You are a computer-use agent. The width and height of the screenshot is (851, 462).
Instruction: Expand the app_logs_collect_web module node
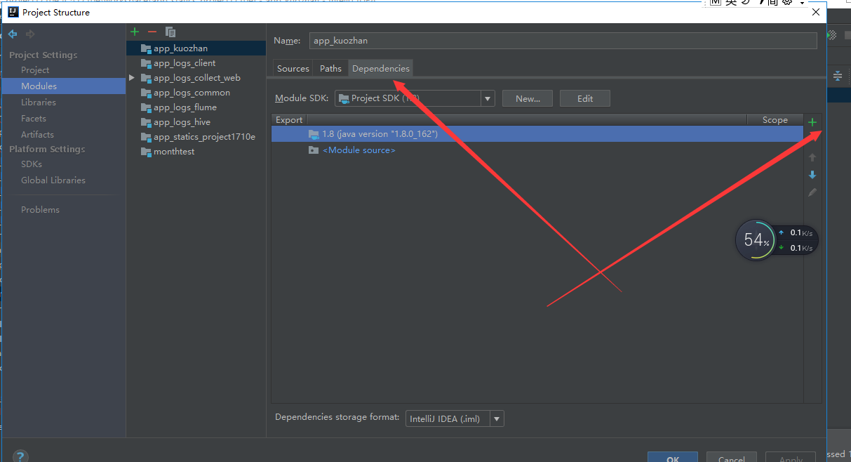point(132,77)
